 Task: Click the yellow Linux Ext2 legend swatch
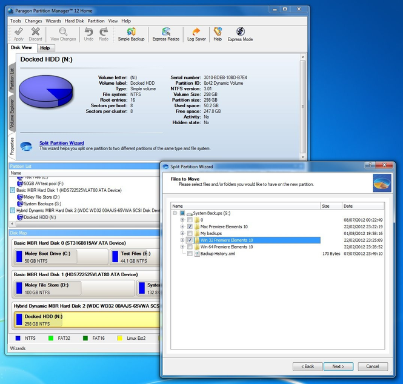click(x=119, y=339)
